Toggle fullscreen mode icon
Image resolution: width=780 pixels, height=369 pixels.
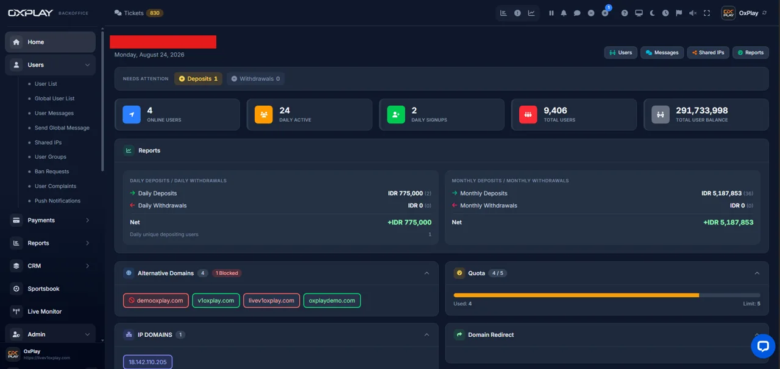click(x=707, y=13)
